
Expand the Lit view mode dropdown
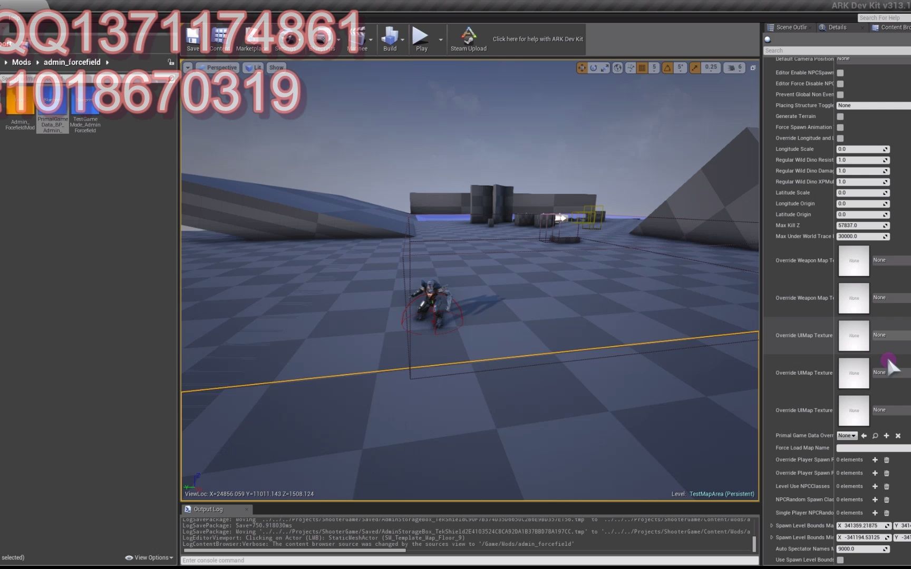point(254,67)
